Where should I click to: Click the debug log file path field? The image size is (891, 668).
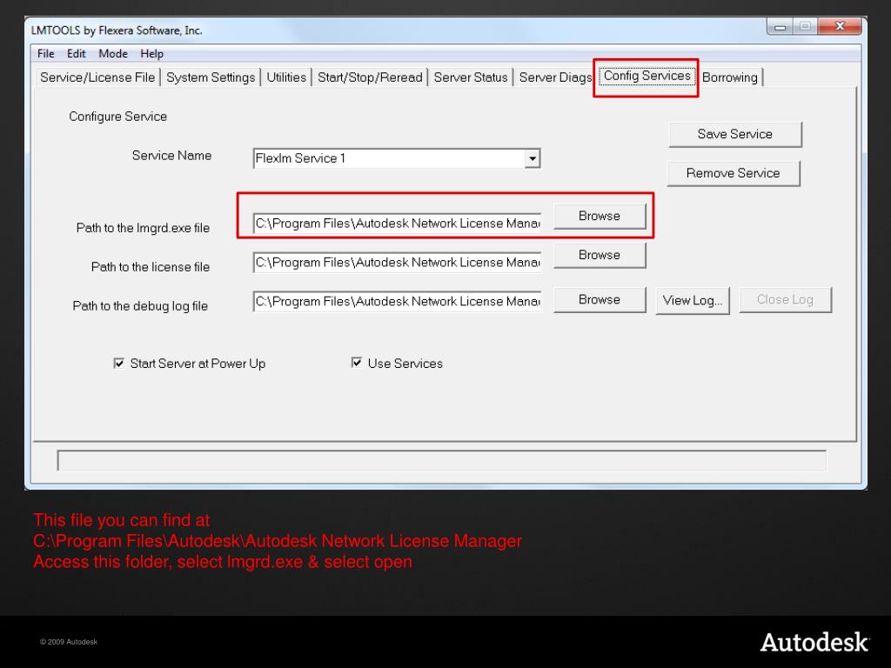[397, 301]
